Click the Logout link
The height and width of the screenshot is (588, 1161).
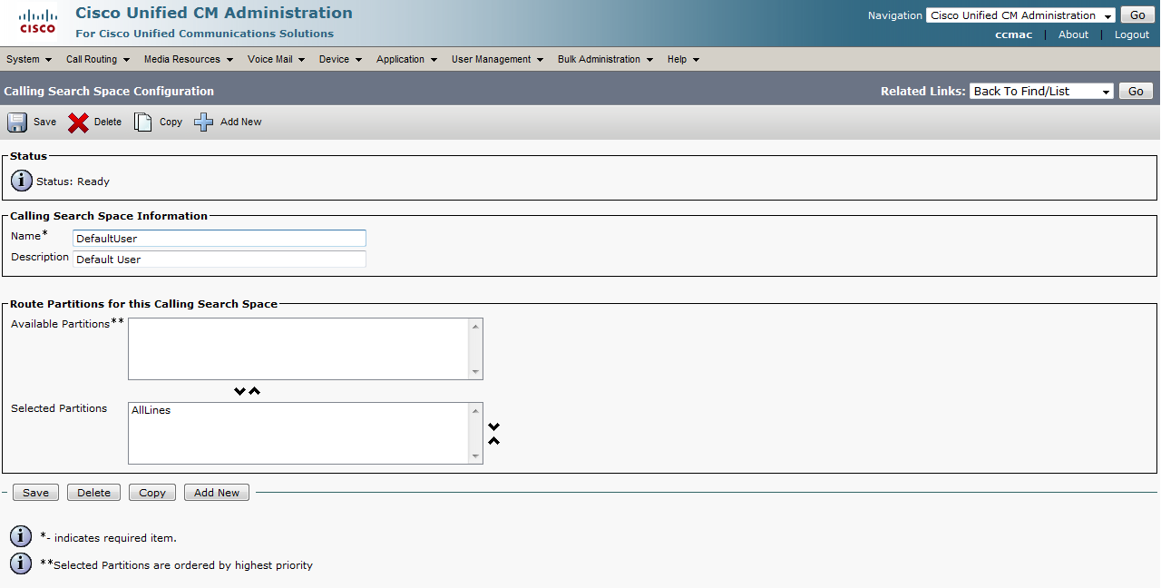pyautogui.click(x=1131, y=34)
